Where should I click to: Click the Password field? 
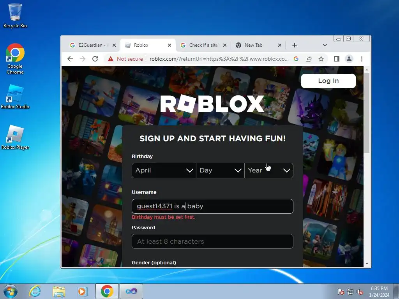pyautogui.click(x=212, y=241)
